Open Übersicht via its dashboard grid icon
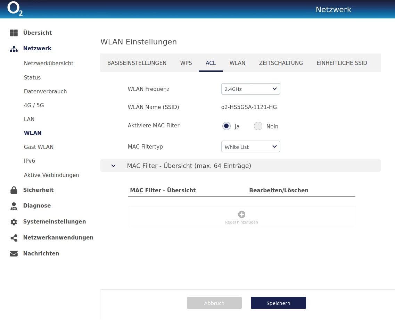 (14, 33)
